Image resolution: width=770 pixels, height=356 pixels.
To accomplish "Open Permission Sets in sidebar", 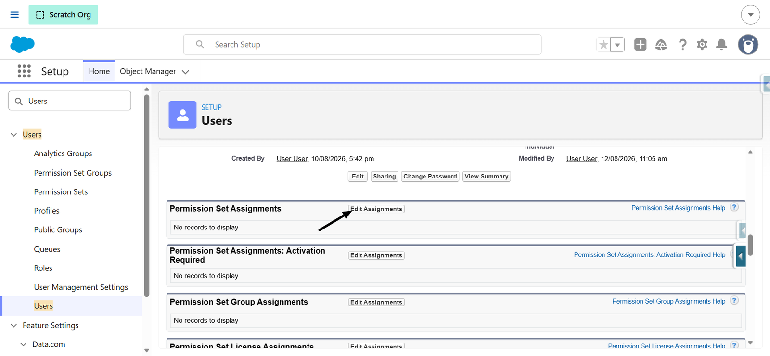I will 61,191.
